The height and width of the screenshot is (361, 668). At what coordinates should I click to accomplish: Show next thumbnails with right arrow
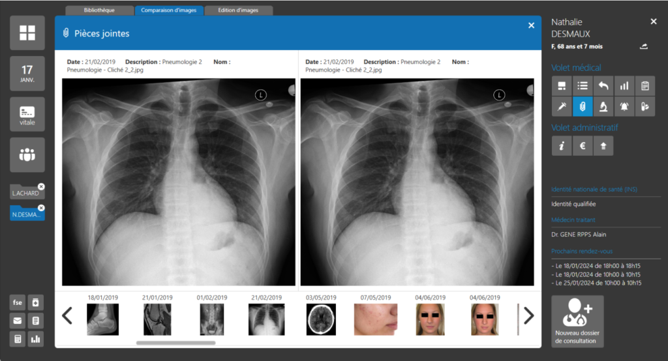coord(528,316)
